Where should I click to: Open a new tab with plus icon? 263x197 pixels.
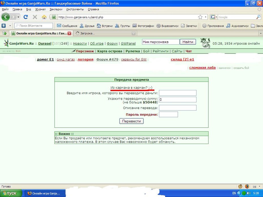4,33
